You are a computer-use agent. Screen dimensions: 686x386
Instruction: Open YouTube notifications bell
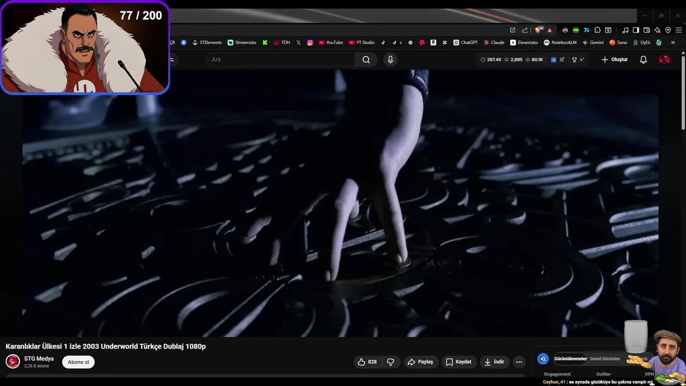[644, 60]
